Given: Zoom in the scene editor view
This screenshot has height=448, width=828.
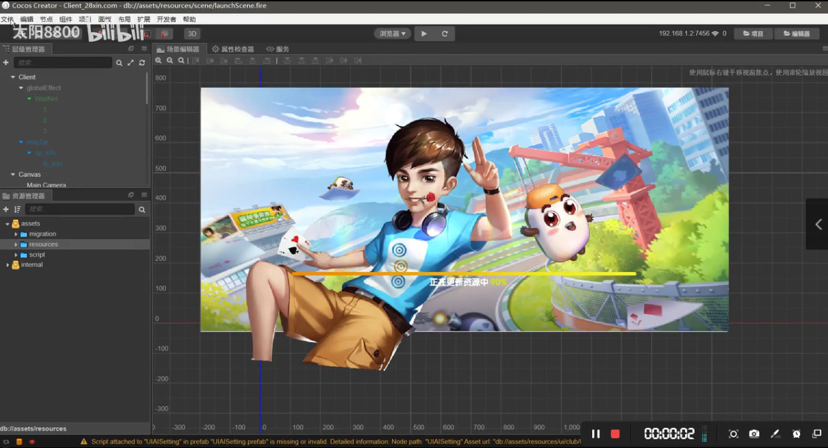Looking at the screenshot, I should pos(158,61).
